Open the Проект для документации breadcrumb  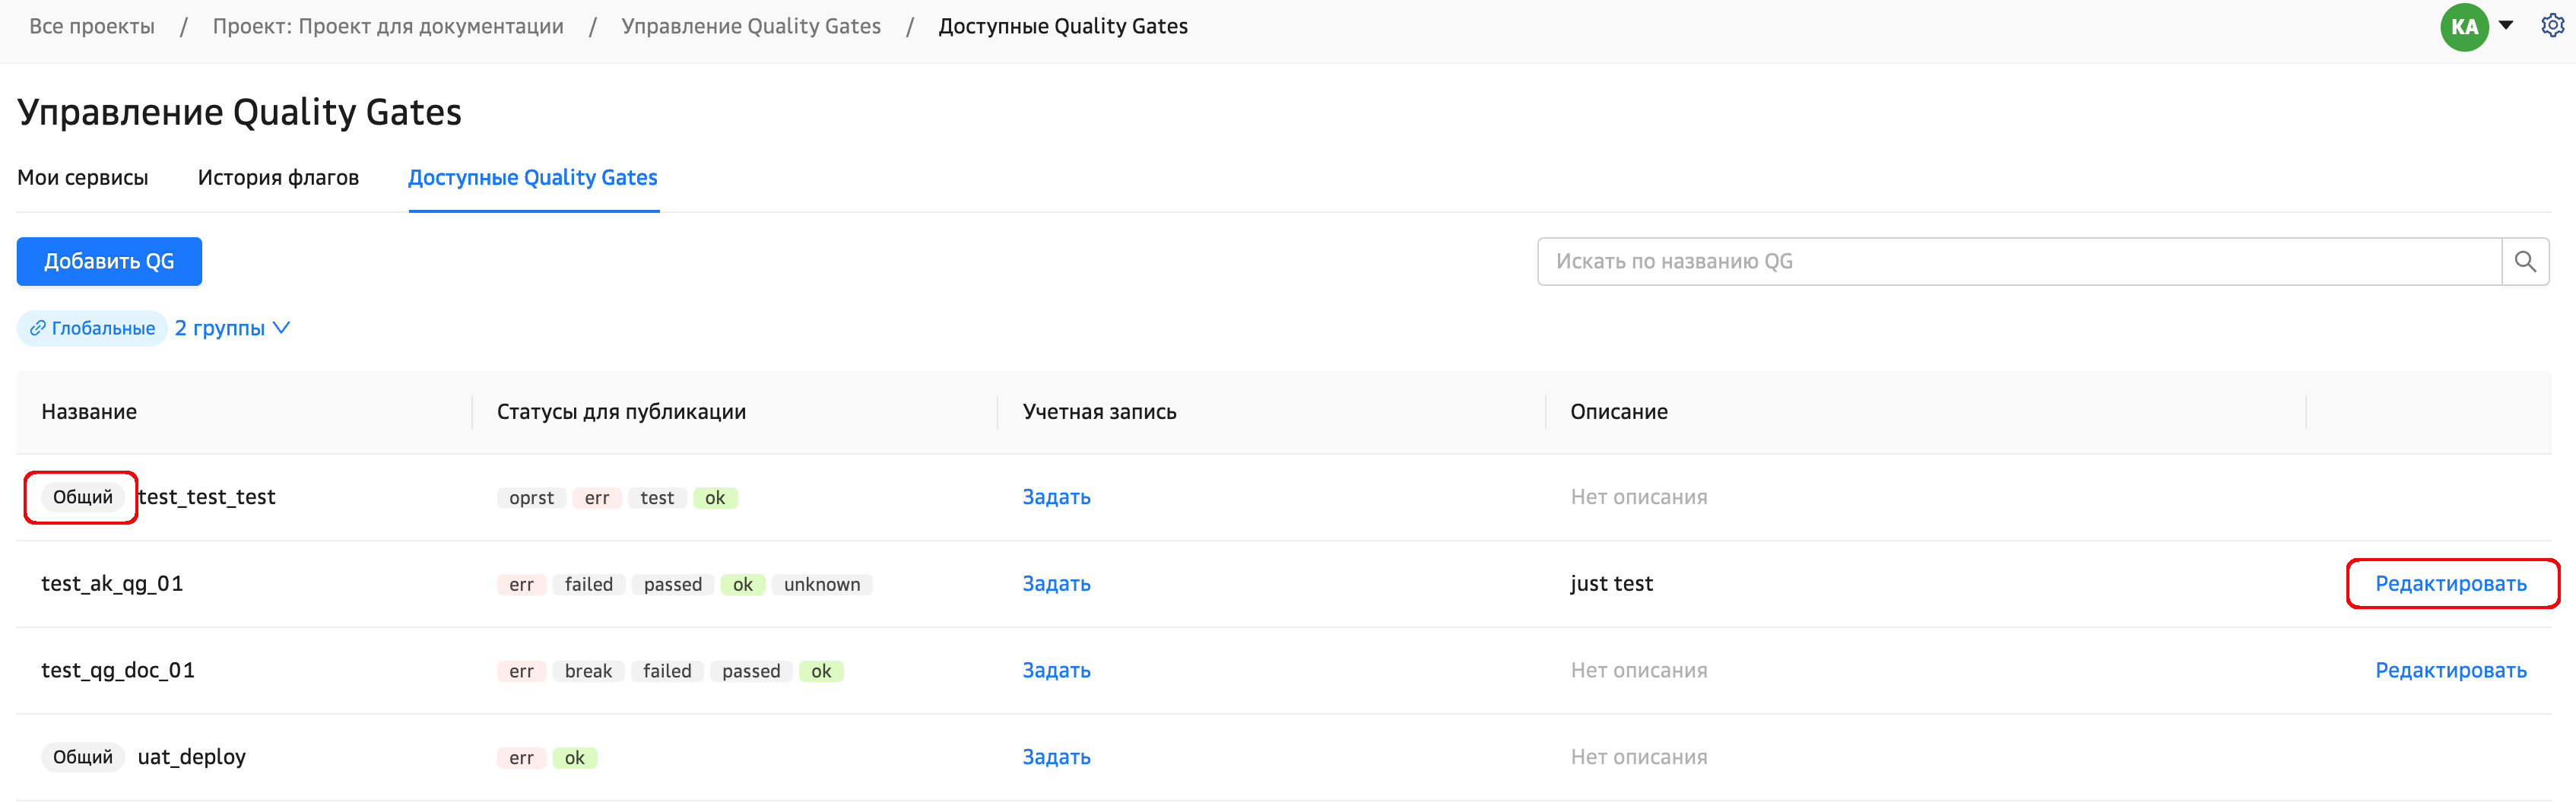coord(388,26)
